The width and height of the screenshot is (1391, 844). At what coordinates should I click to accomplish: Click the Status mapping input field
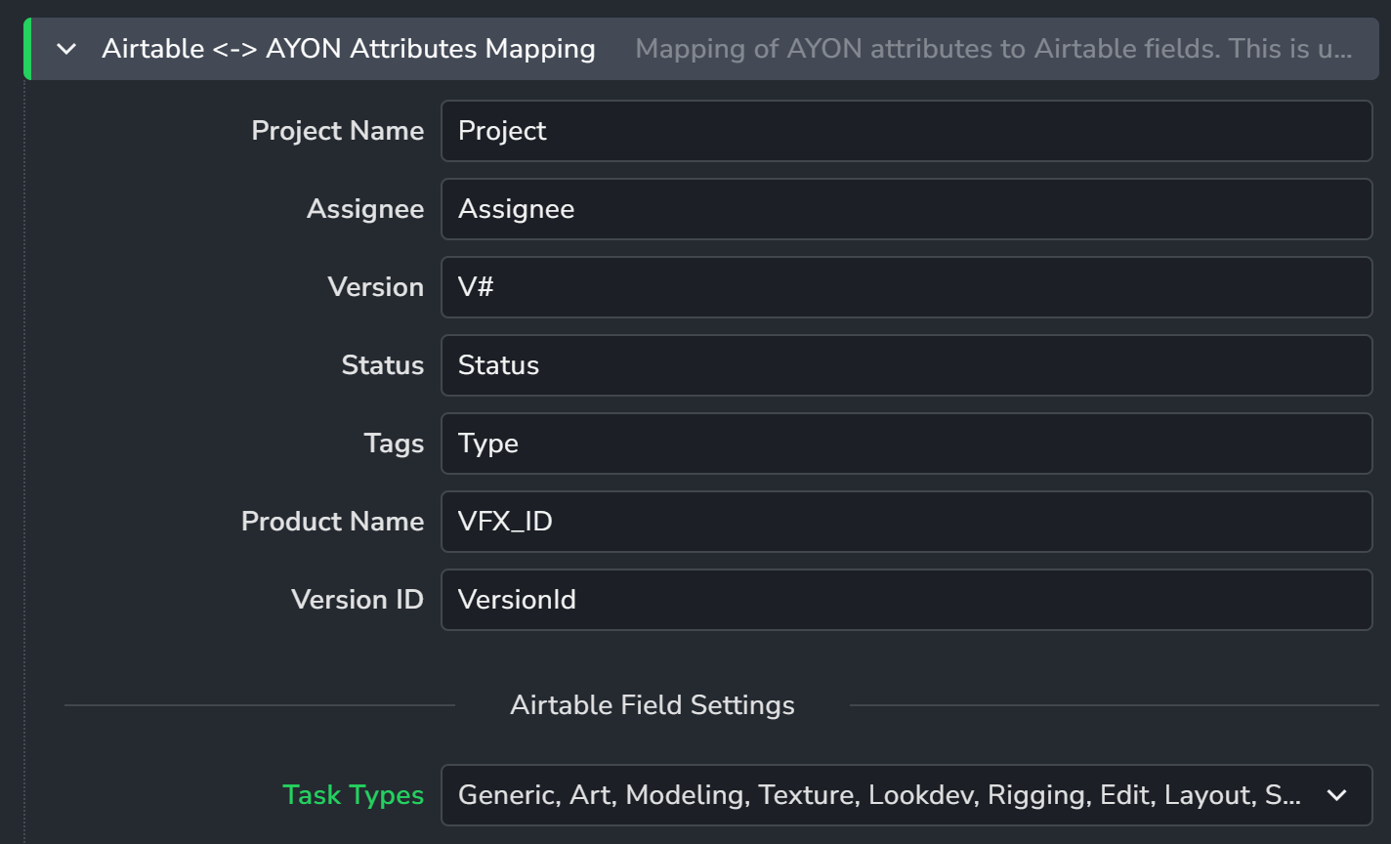point(906,365)
